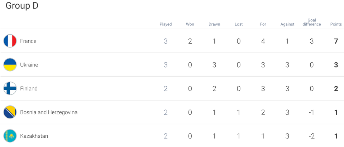Click the Lost column header
The height and width of the screenshot is (147, 344).
(239, 24)
